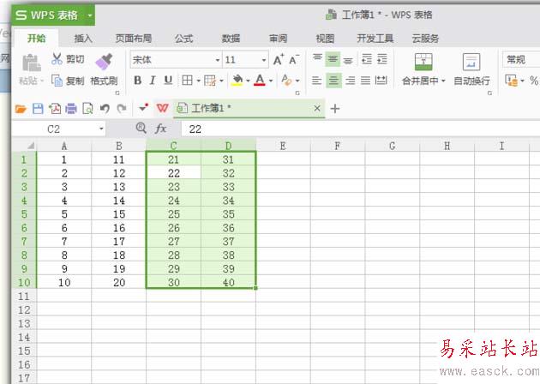The width and height of the screenshot is (540, 384).
Task: Toggle italic formatting
Action: [153, 81]
